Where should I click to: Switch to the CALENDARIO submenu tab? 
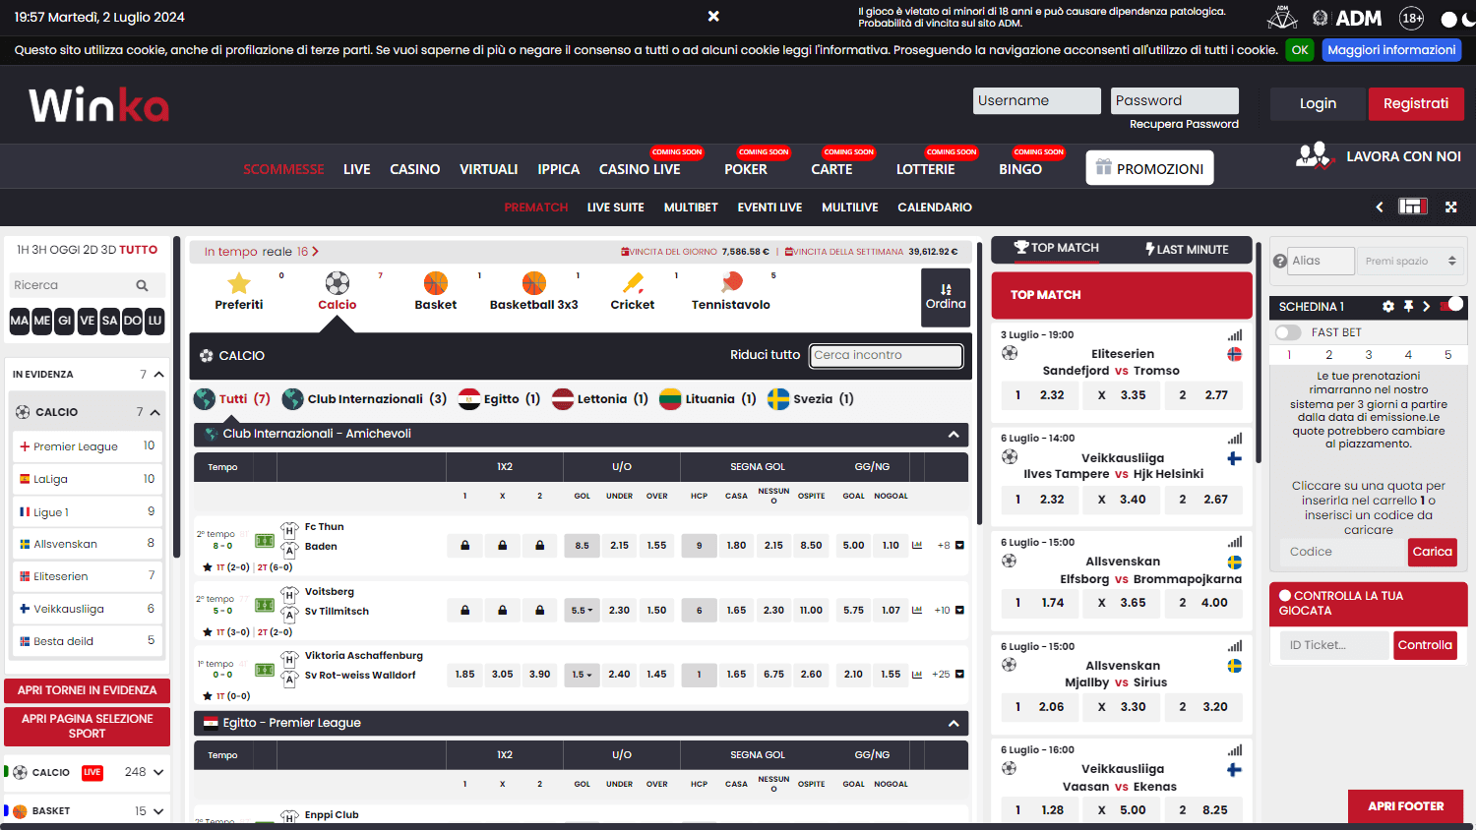(x=934, y=207)
